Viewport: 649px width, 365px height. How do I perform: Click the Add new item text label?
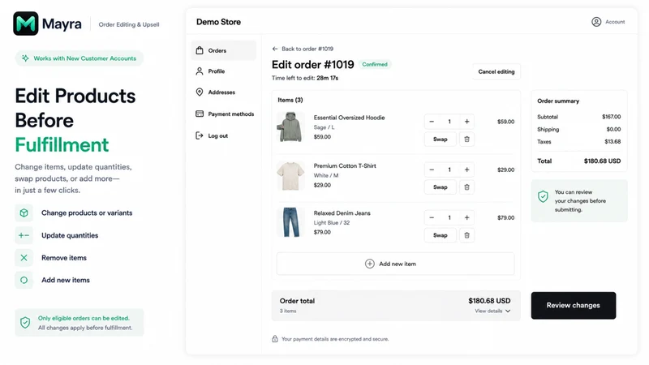(398, 264)
